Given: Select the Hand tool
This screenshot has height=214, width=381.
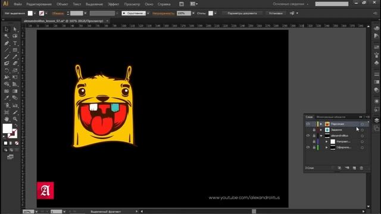Looking at the screenshot, I should click(x=7, y=119).
